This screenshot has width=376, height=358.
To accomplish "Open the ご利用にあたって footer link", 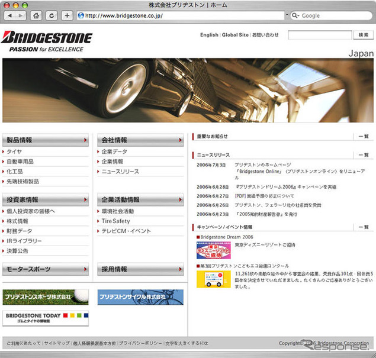I will (x=24, y=343).
